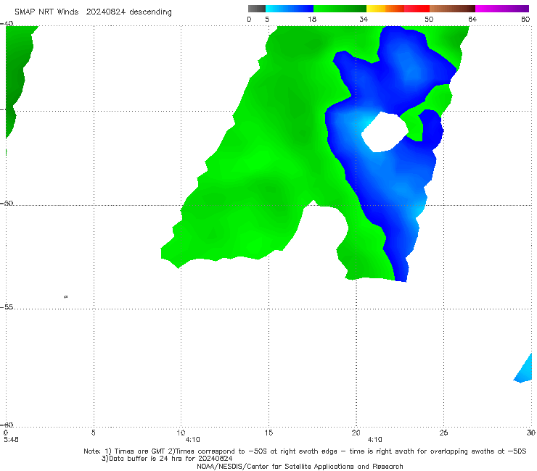537x471 pixels.
Task: Click the '4:10' time under longitude 20
Action: point(375,440)
